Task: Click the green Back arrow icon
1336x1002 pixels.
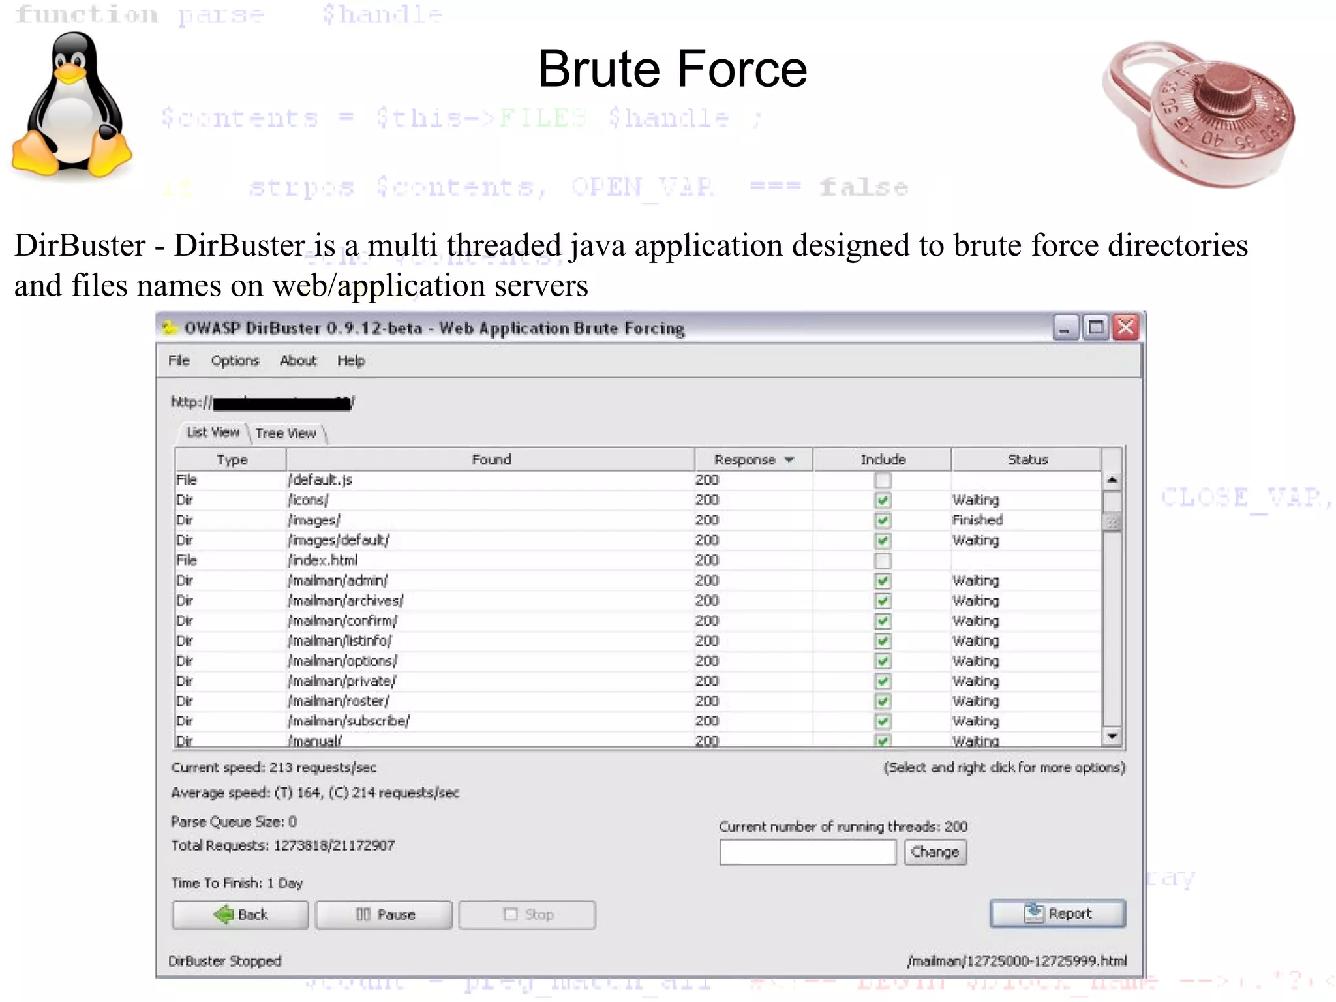Action: tap(224, 915)
